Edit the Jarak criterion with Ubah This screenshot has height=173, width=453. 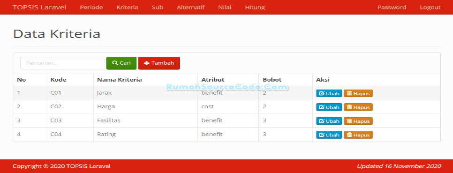click(x=329, y=93)
